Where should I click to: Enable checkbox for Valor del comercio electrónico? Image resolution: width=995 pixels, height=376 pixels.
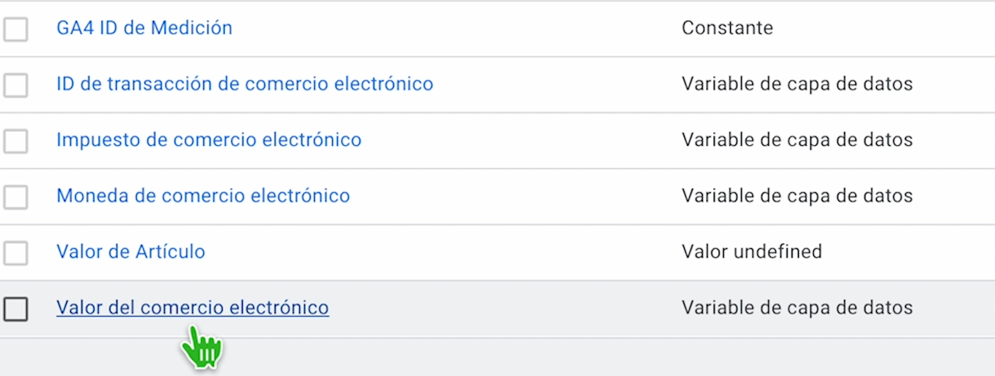coord(16,309)
